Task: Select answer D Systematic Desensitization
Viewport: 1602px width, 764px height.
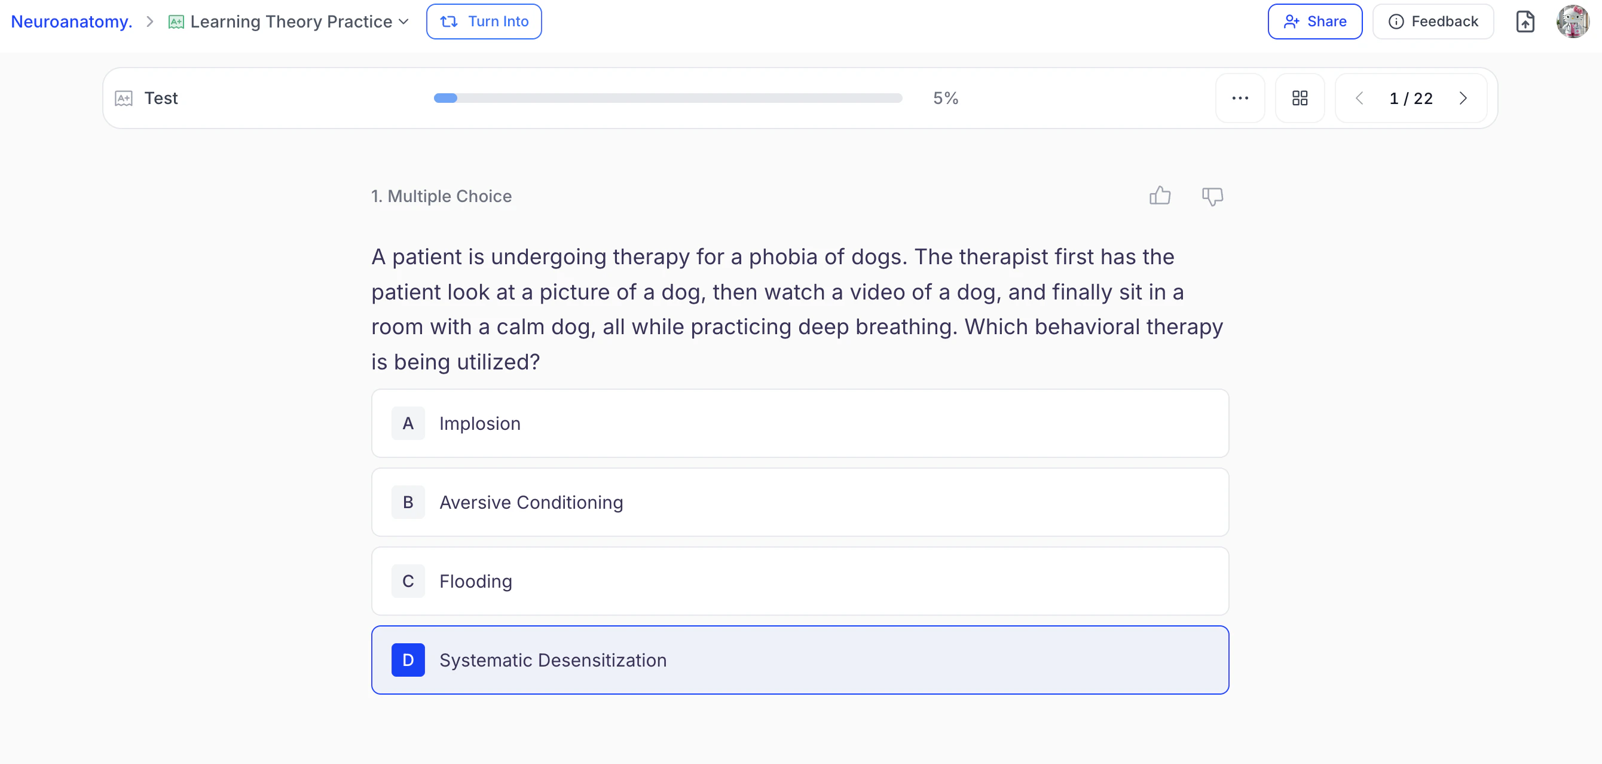Action: click(x=800, y=660)
